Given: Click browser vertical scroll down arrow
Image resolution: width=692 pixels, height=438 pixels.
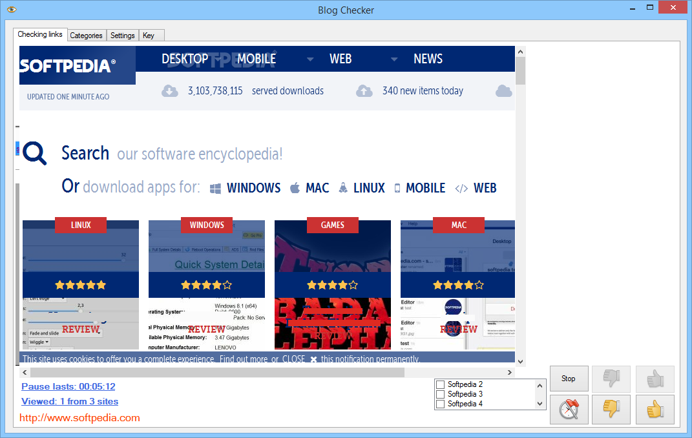Looking at the screenshot, I should pyautogui.click(x=520, y=362).
